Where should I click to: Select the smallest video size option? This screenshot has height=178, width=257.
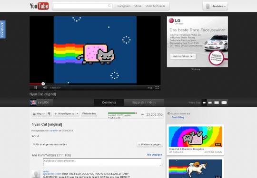204,103
